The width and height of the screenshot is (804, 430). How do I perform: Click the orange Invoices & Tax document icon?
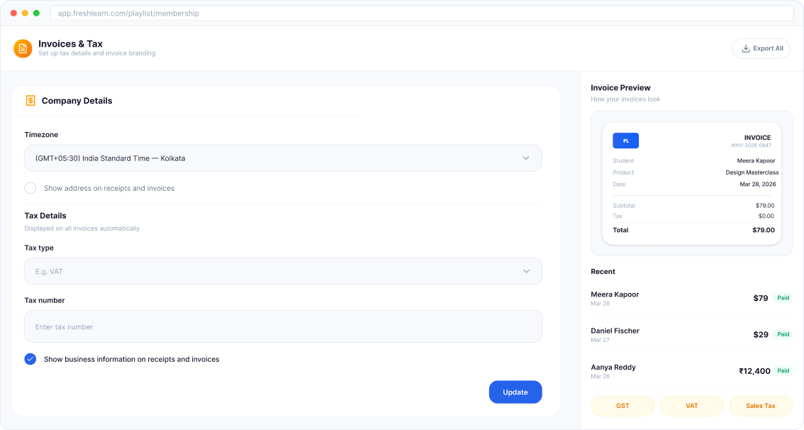pyautogui.click(x=23, y=48)
